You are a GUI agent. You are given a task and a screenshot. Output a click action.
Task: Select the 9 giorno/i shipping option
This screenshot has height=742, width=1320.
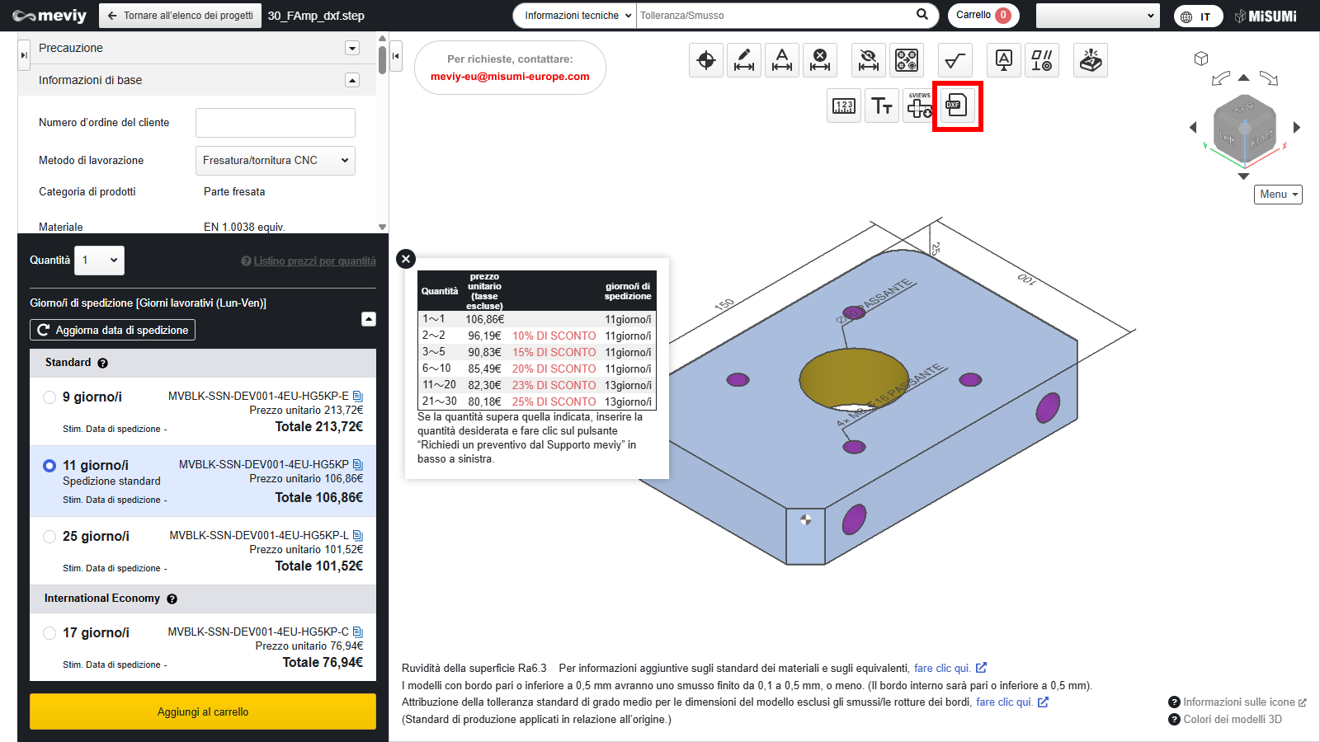[x=49, y=397]
